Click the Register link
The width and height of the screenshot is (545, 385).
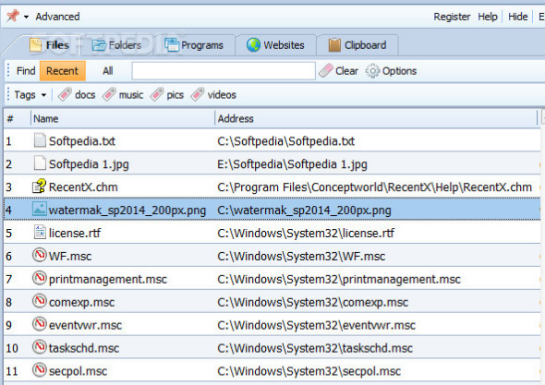tap(452, 17)
